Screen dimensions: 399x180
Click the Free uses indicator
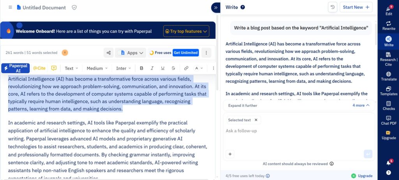pos(160,53)
